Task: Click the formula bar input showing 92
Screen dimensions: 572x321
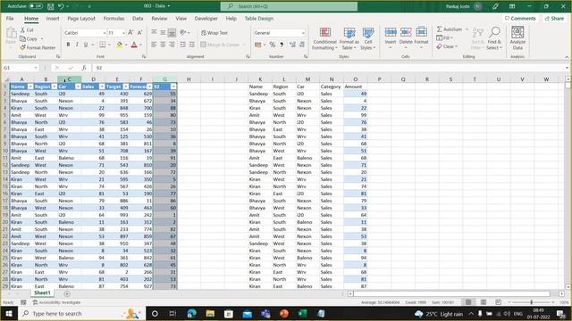Action: (328, 68)
